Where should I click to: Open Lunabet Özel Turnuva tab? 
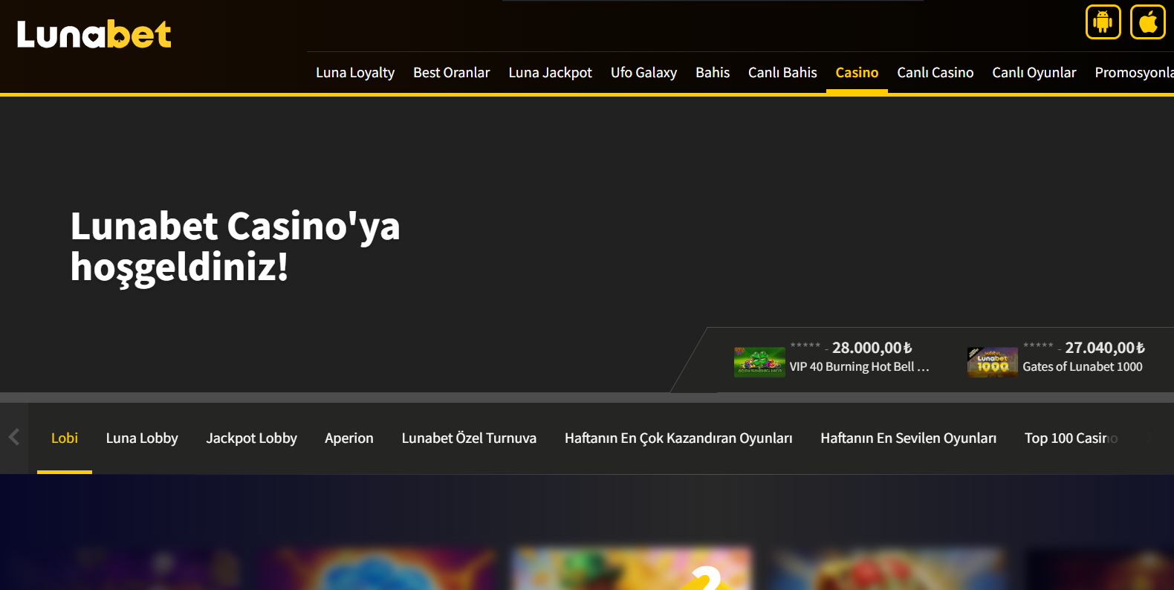pos(469,438)
